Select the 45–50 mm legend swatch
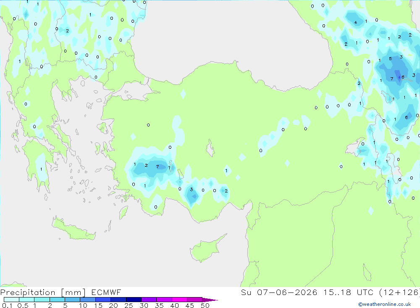This screenshot has height=308, width=420. [194, 300]
